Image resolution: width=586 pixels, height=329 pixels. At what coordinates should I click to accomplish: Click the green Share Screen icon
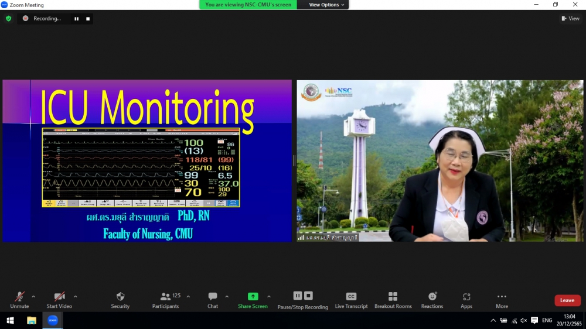coord(253,296)
